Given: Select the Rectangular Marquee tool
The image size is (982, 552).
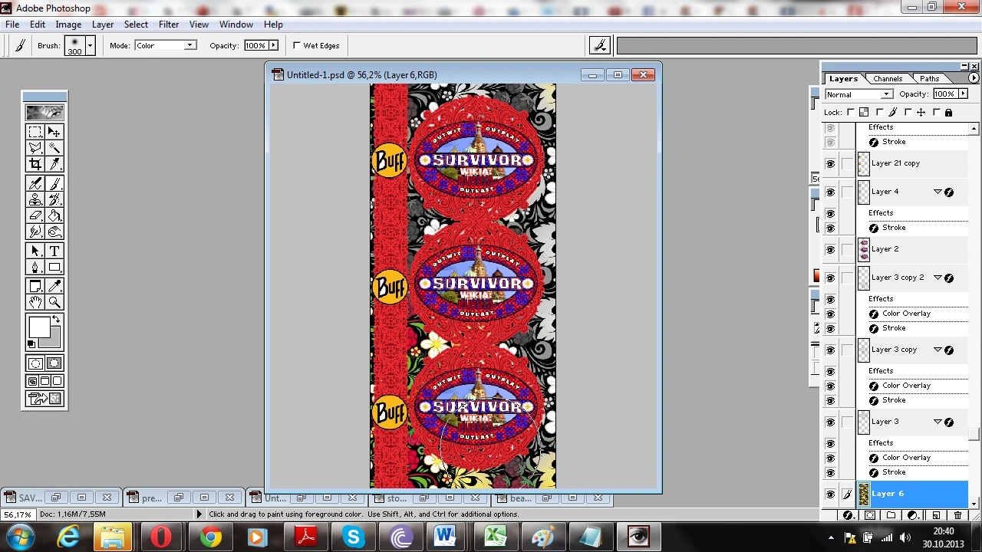Looking at the screenshot, I should pyautogui.click(x=35, y=132).
